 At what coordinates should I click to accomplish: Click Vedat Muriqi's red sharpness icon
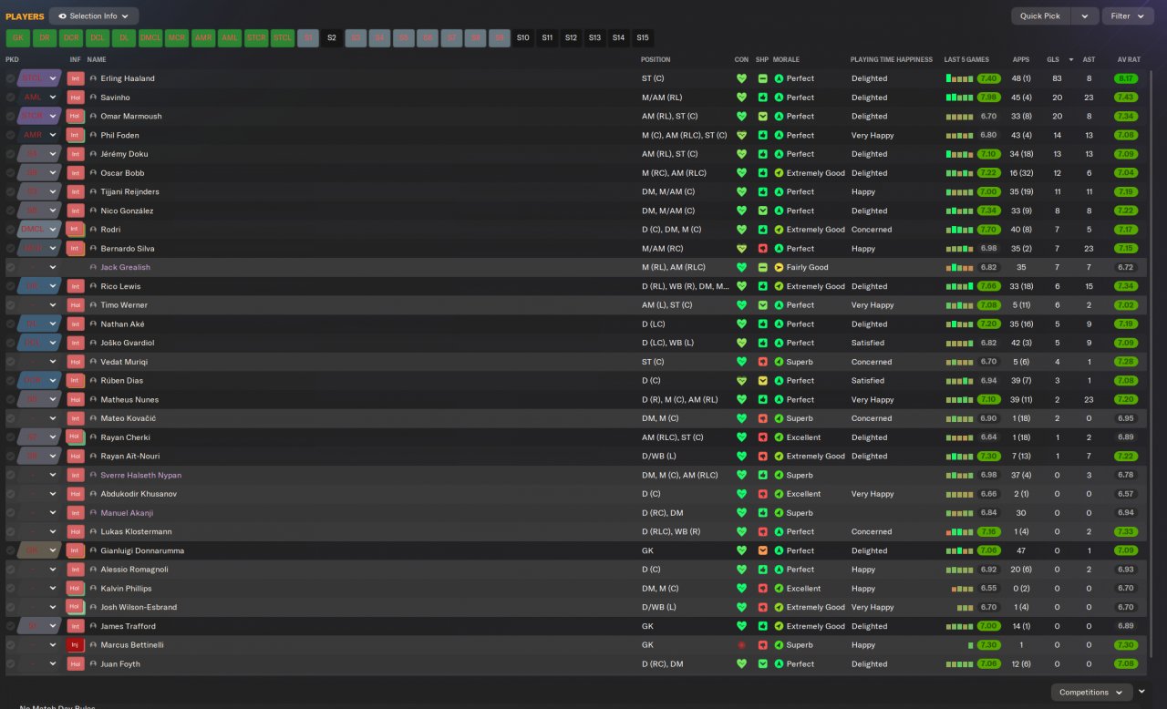[x=763, y=362]
